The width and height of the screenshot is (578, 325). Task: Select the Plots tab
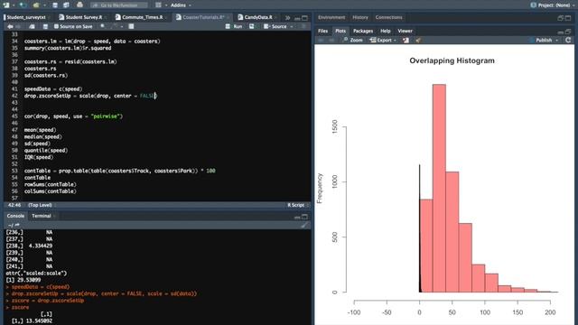click(340, 31)
